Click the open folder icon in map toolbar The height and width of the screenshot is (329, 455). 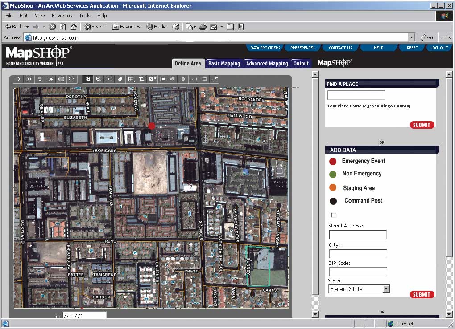(x=50, y=79)
